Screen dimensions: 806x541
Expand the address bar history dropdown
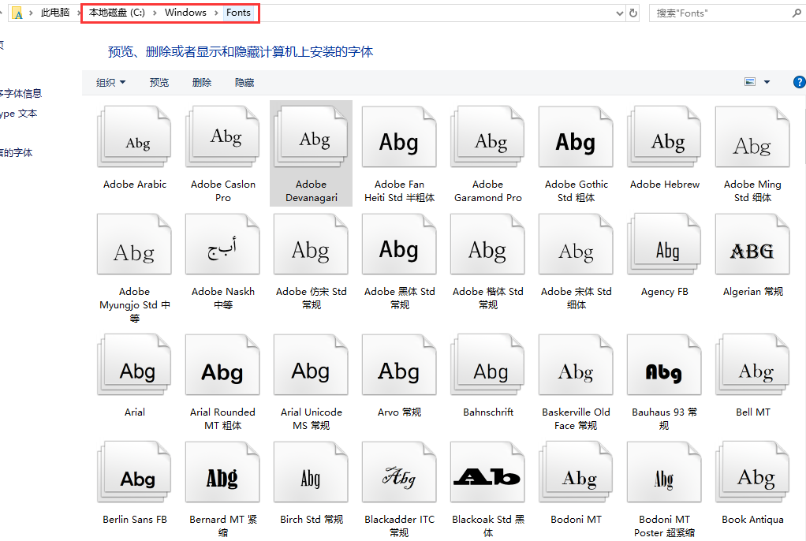pyautogui.click(x=619, y=13)
